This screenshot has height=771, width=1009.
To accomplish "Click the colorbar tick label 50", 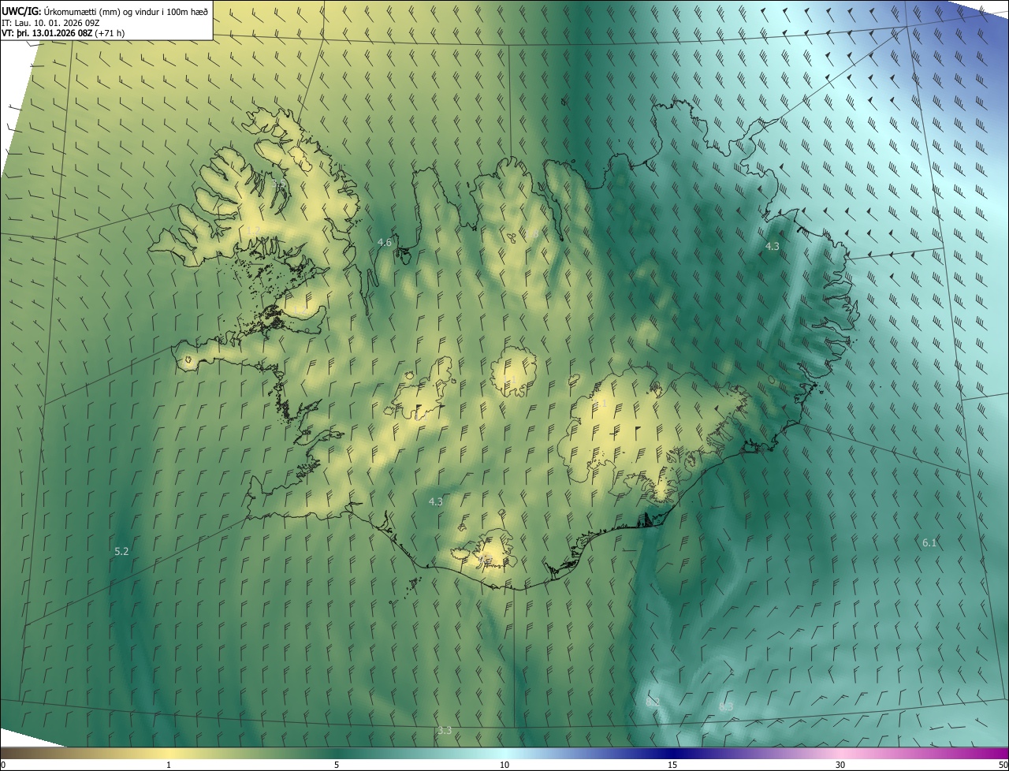I will point(1003,765).
